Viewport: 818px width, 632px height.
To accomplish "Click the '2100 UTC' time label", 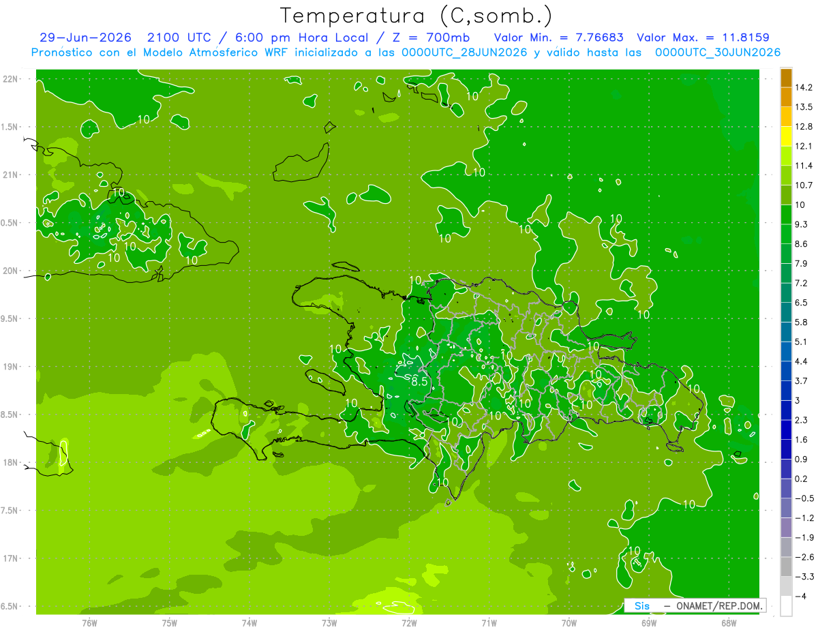I will coord(180,37).
